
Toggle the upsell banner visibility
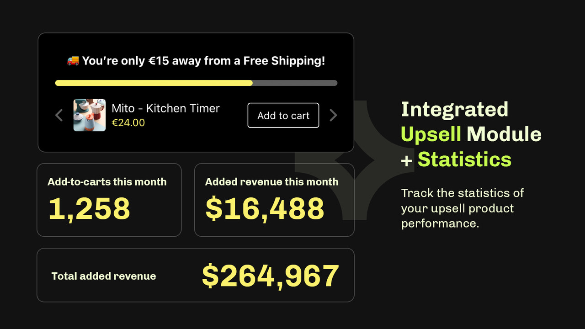click(196, 91)
